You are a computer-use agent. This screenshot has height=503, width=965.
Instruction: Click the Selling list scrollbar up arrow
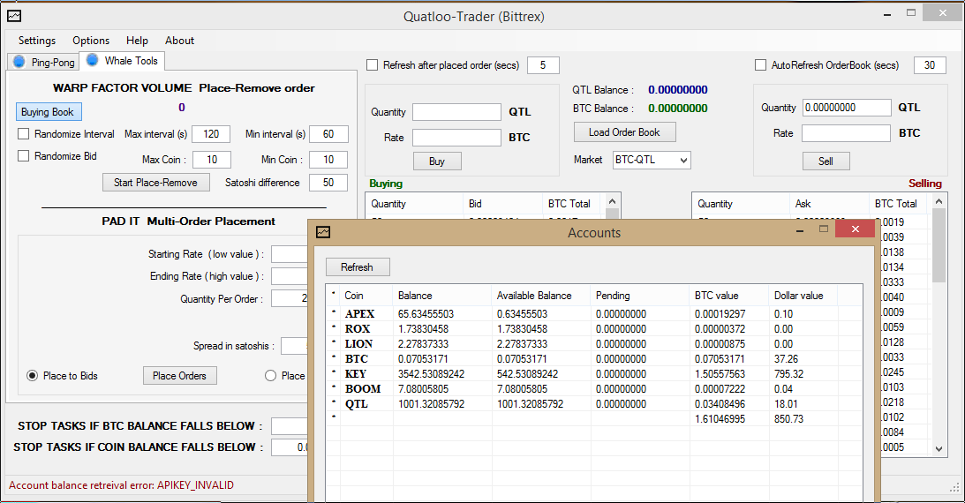[939, 201]
